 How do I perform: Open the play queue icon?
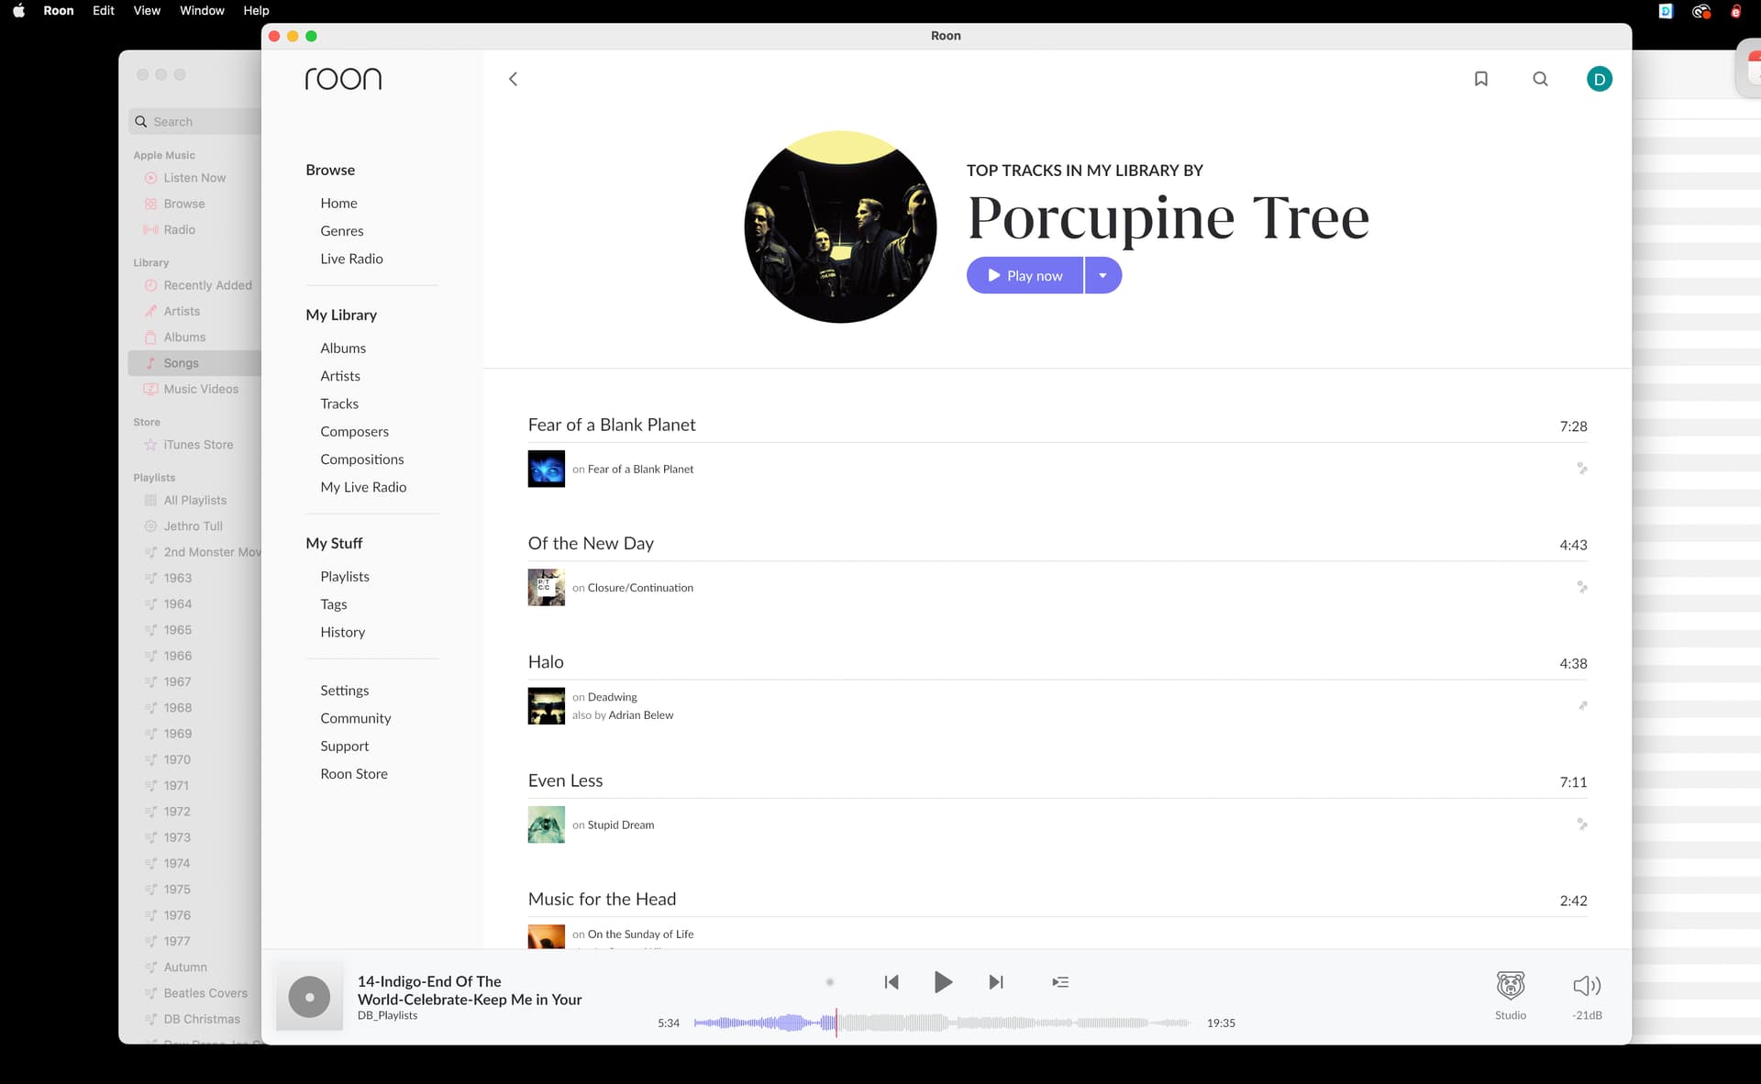click(x=1060, y=982)
